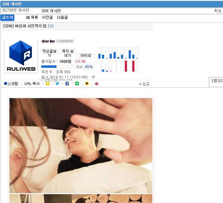
Task: Click 쪽지 보내기 to send message
Action: [68, 53]
